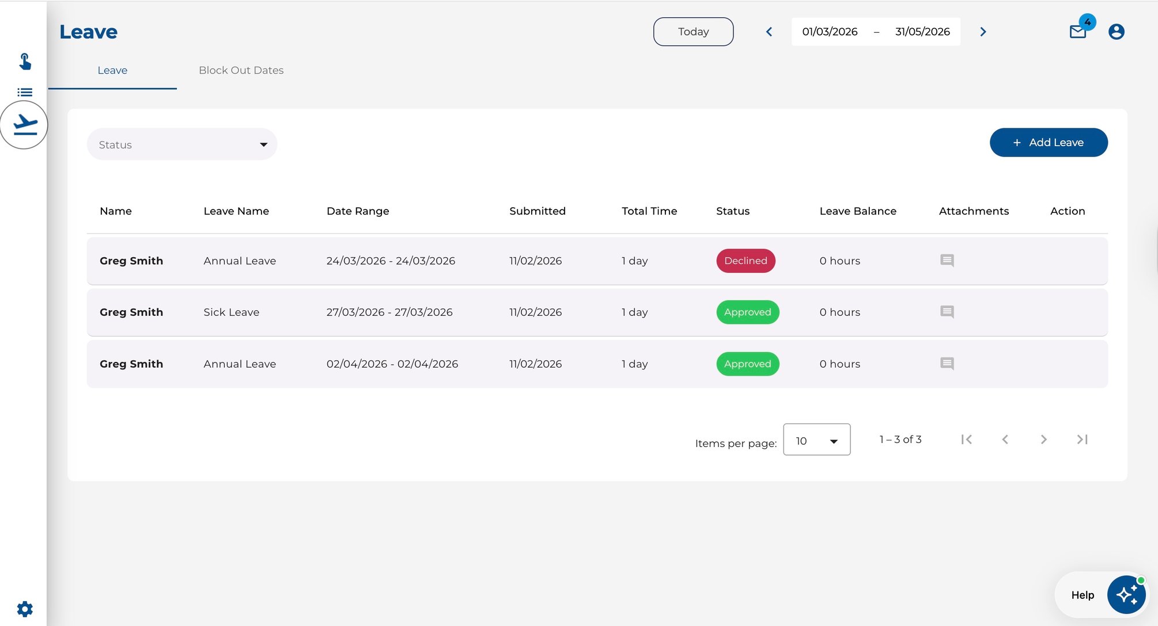Open settings gear in sidebar
This screenshot has height=626, width=1158.
pyautogui.click(x=25, y=609)
